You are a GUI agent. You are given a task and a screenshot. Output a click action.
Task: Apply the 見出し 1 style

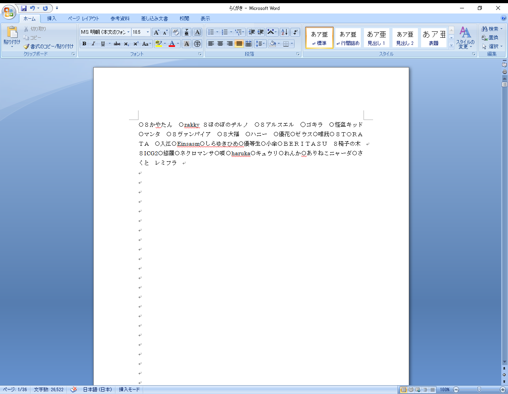376,38
